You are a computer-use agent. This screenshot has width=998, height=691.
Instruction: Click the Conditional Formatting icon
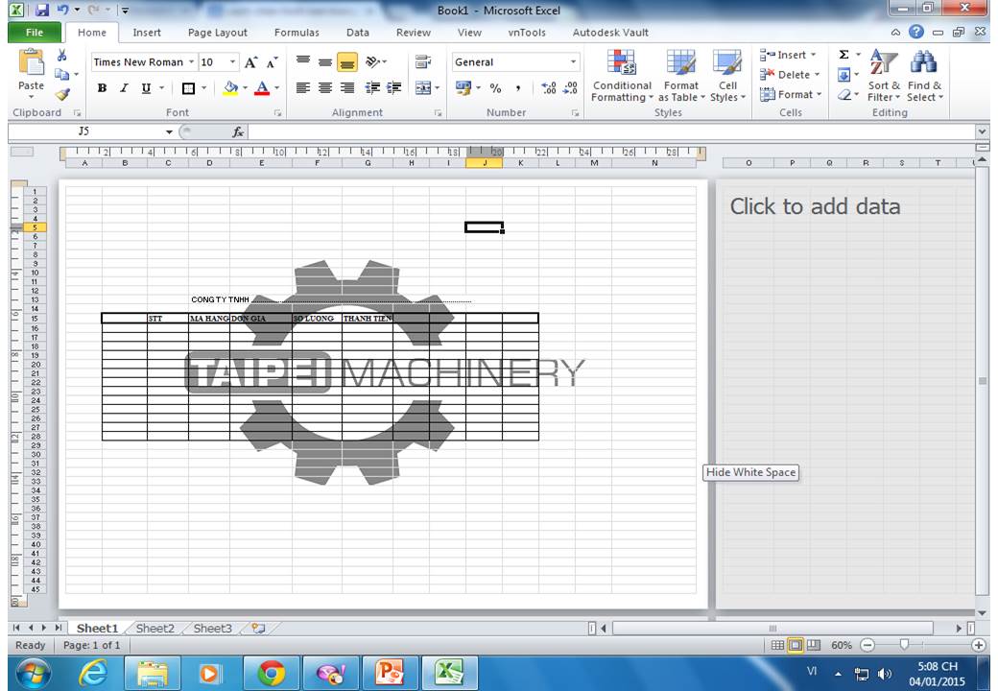tap(622, 77)
